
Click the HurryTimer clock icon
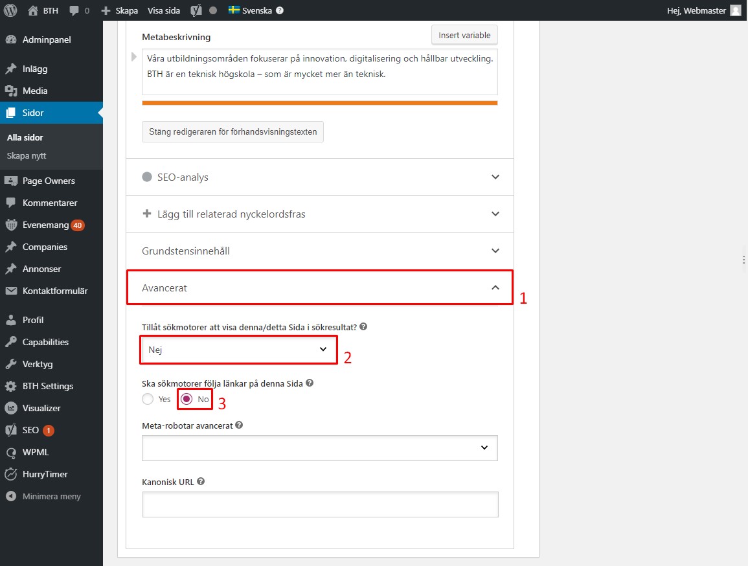point(11,474)
